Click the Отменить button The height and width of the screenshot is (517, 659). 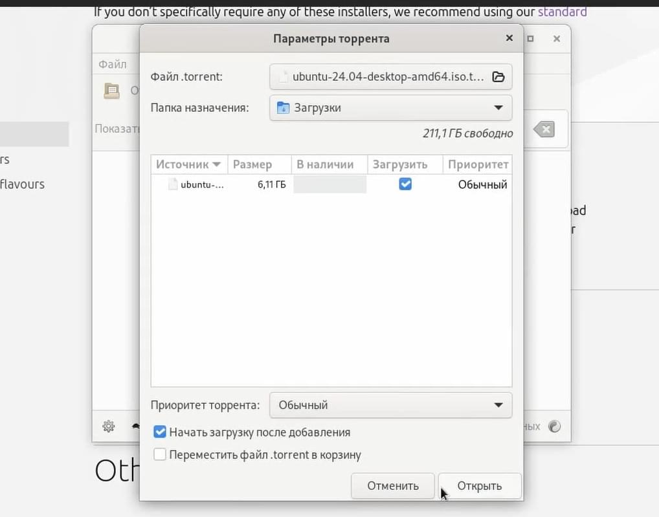click(393, 486)
